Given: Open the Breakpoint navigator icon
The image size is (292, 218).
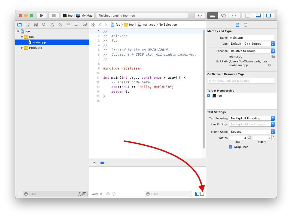Looking at the screenshot, I should pyautogui.click(x=77, y=25).
